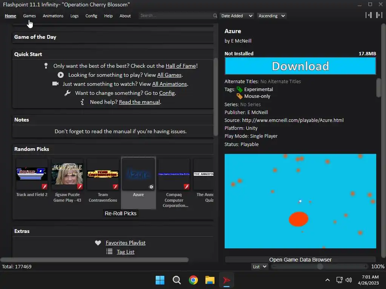The width and height of the screenshot is (386, 289).
Task: Click Flash icon on Compaq thumbnail
Action: (x=187, y=187)
